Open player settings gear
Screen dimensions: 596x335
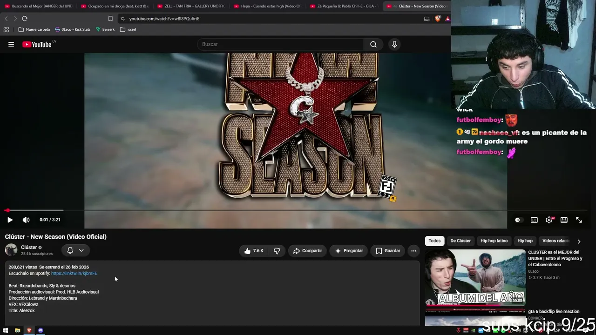click(x=549, y=220)
